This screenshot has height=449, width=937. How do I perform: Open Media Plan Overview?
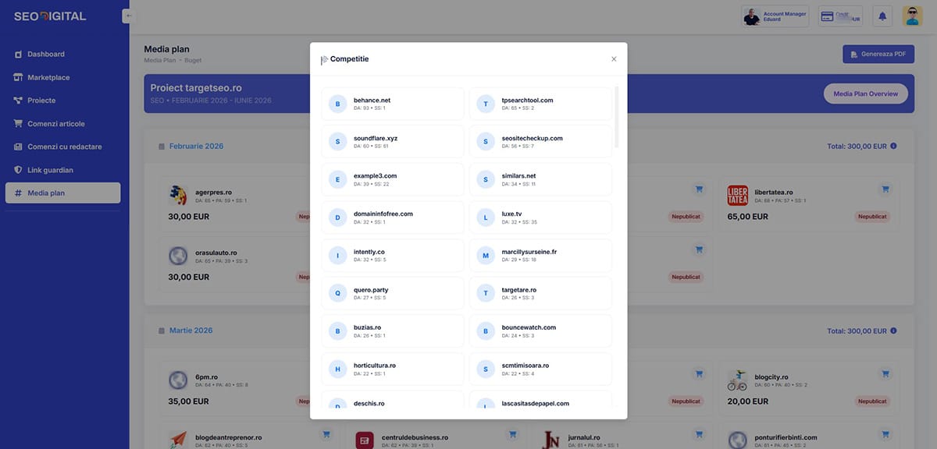pyautogui.click(x=865, y=94)
